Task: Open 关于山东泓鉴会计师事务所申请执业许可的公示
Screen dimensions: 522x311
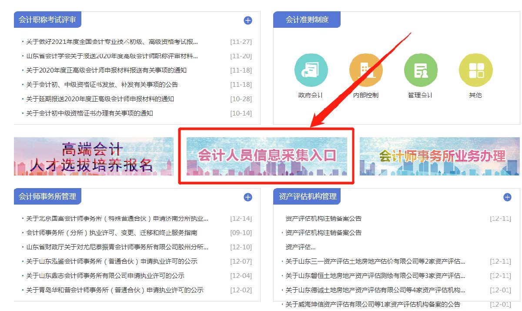Action: coord(111,261)
